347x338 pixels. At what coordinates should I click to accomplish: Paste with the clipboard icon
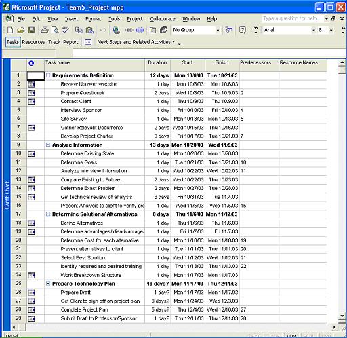[89, 30]
